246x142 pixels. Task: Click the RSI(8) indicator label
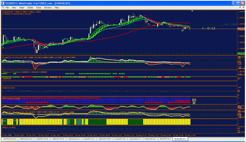pyautogui.click(x=9, y=88)
